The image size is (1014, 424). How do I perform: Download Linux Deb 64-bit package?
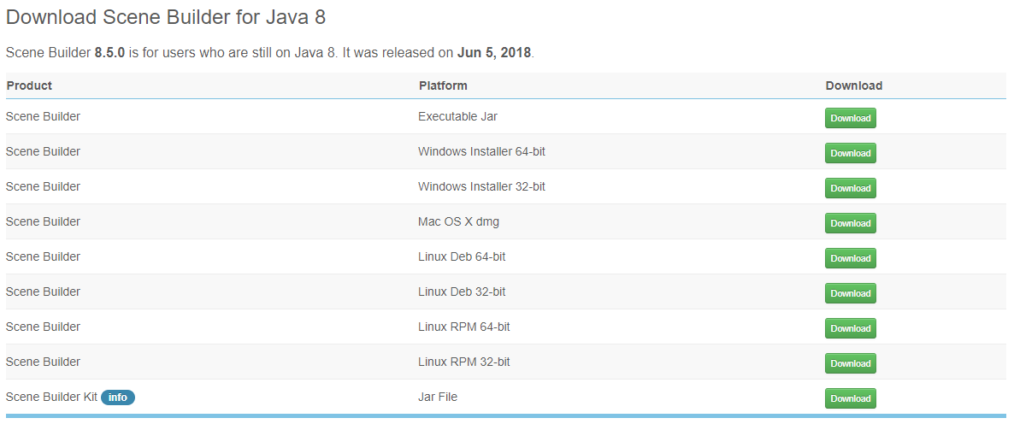pos(851,258)
